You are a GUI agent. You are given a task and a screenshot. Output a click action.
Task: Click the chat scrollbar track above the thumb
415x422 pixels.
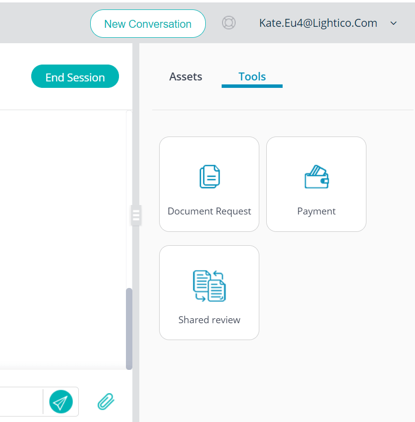pos(129,199)
